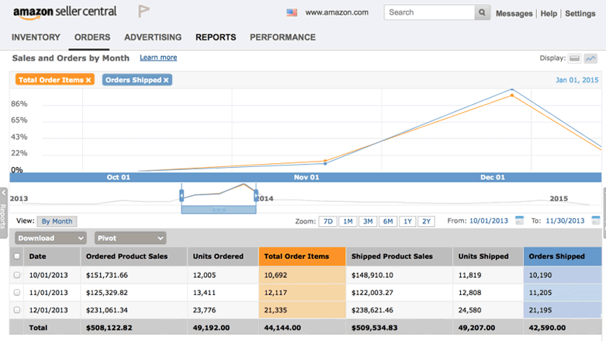
Task: Check the 11/01/2013 row checkbox
Action: [17, 292]
